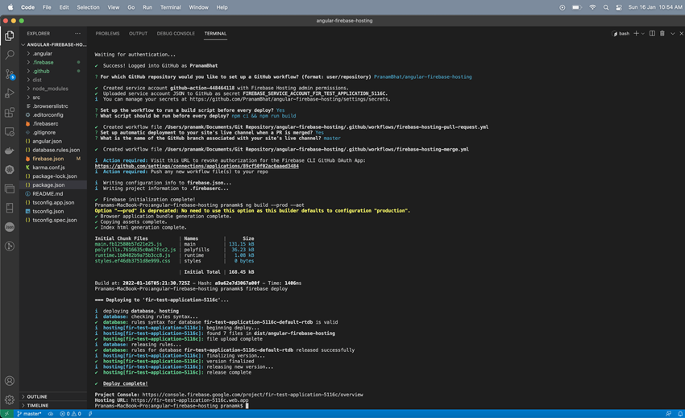Split the terminal pane
Image resolution: width=685 pixels, height=418 pixels.
click(652, 34)
